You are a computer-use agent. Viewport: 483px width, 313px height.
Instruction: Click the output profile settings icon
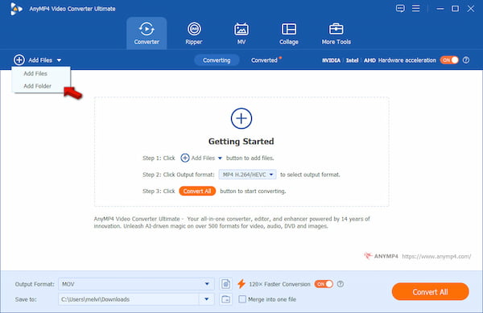click(x=225, y=284)
